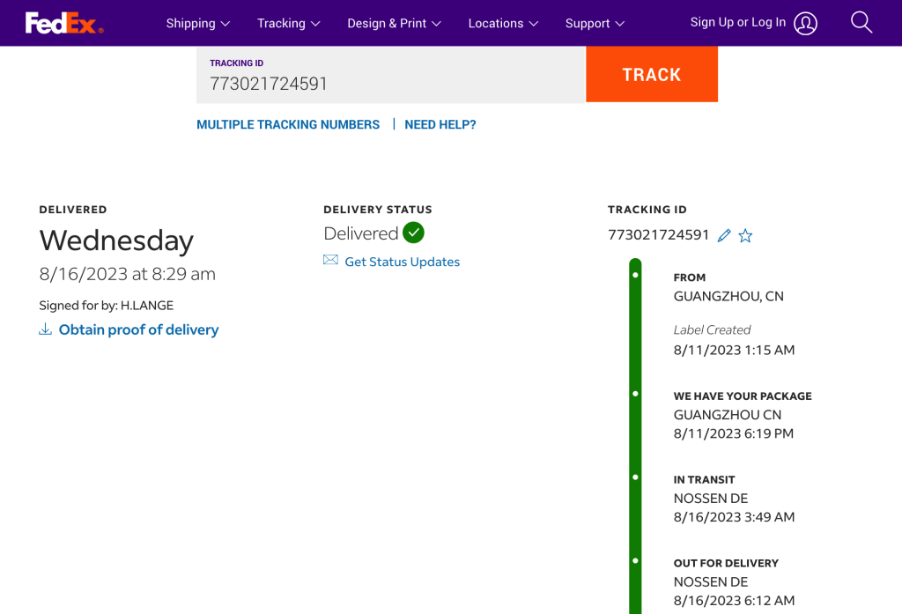Open the Locations menu

[503, 24]
